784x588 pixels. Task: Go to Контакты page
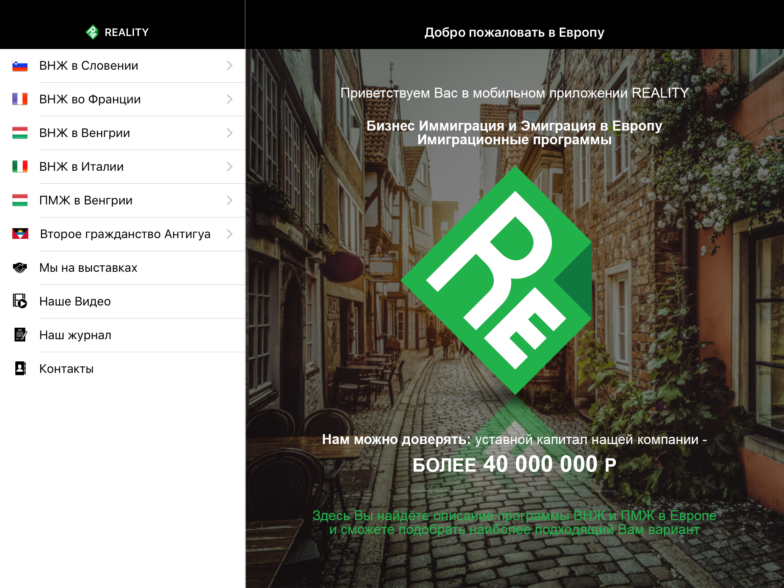point(67,369)
